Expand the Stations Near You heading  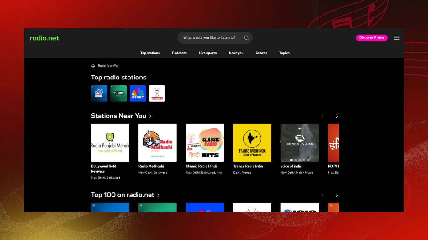(121, 116)
